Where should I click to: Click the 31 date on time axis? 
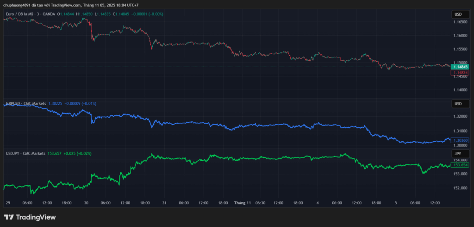[164, 203]
